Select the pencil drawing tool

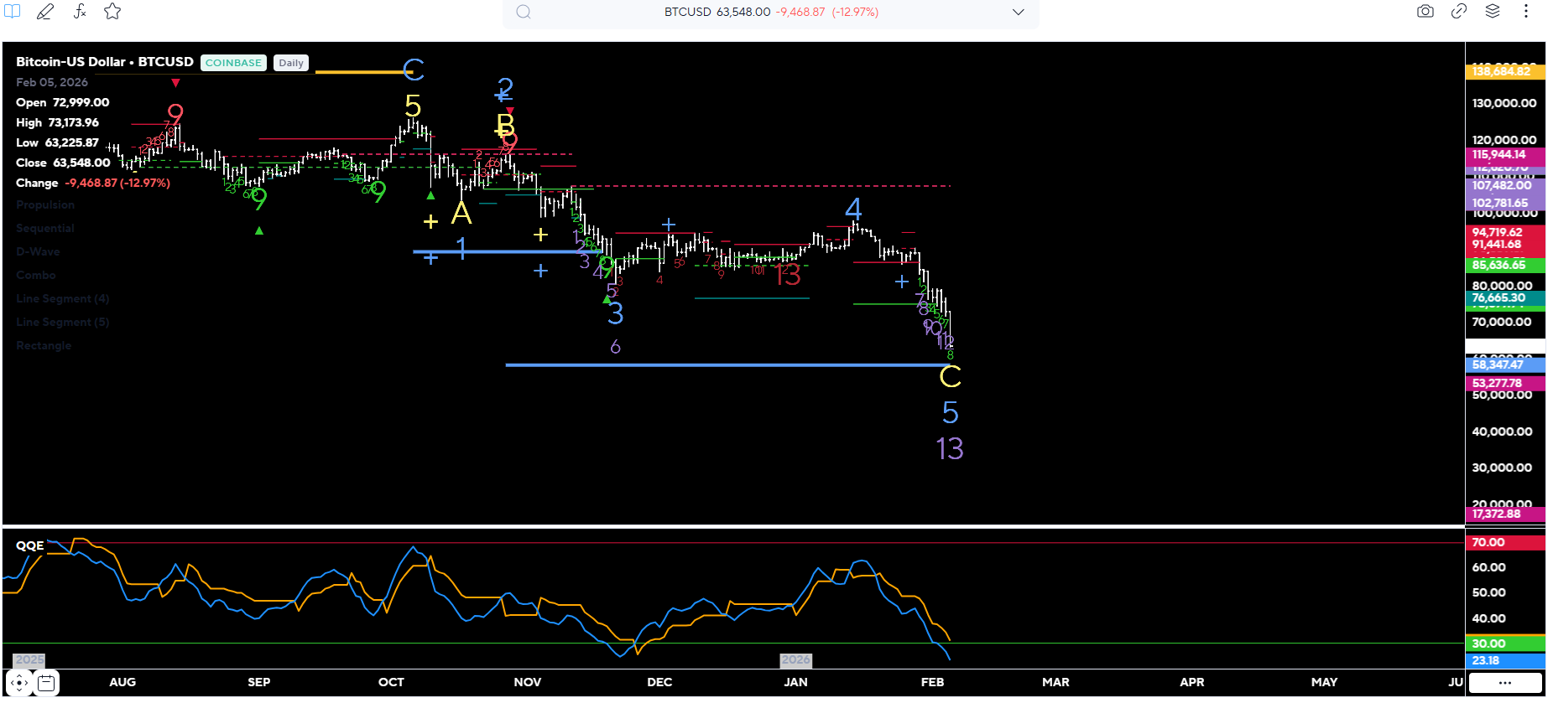[x=45, y=12]
